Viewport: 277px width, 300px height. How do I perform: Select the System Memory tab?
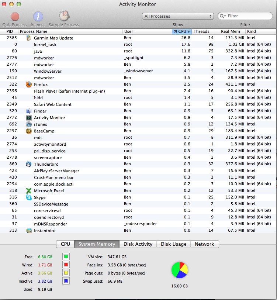[97, 244]
